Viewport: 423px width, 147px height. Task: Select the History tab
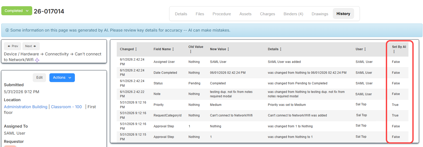pos(343,14)
